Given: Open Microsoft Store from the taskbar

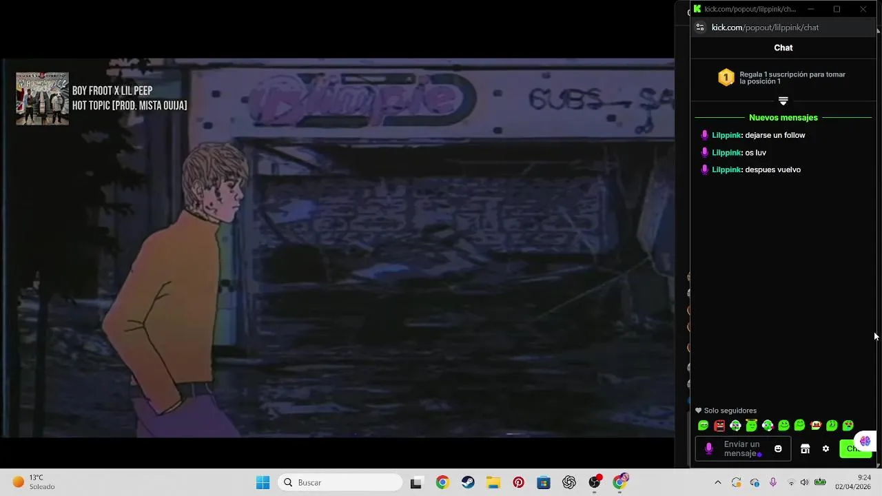Looking at the screenshot, I should point(544,482).
